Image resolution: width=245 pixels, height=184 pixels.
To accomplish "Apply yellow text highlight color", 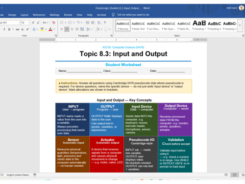I will [42, 29].
